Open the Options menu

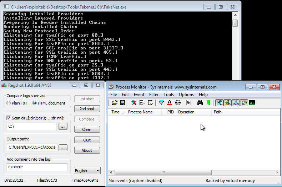[186, 95]
